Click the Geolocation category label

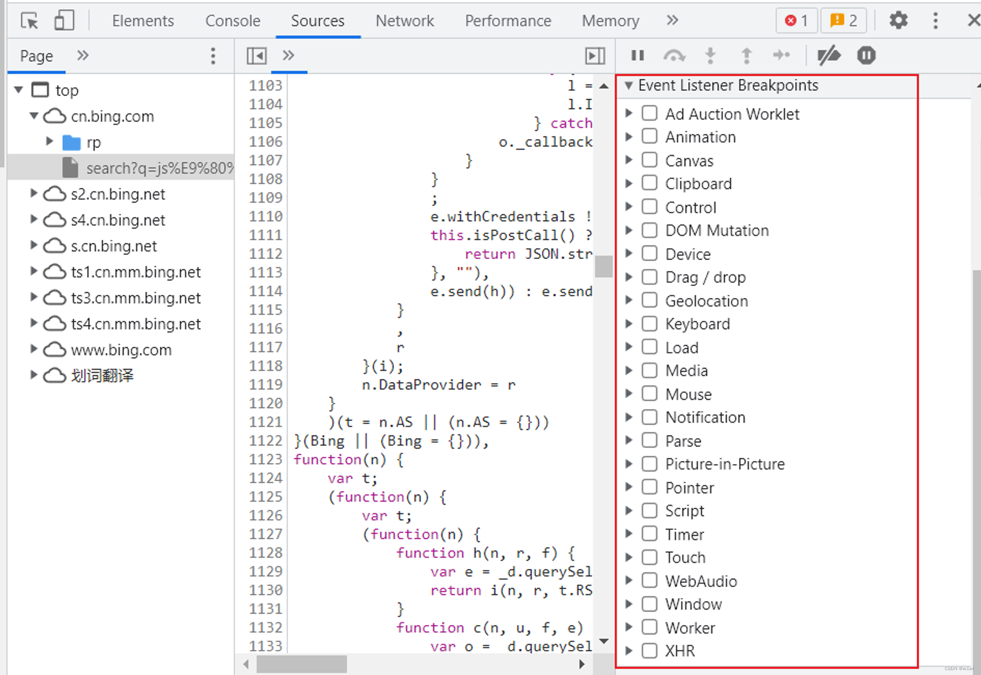pos(706,301)
